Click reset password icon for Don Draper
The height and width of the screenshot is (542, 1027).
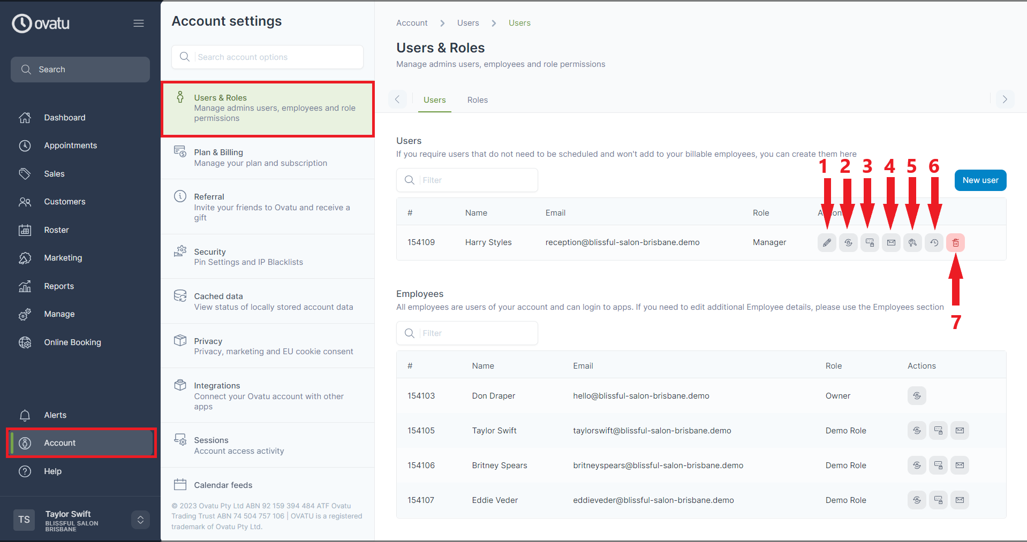(x=916, y=395)
